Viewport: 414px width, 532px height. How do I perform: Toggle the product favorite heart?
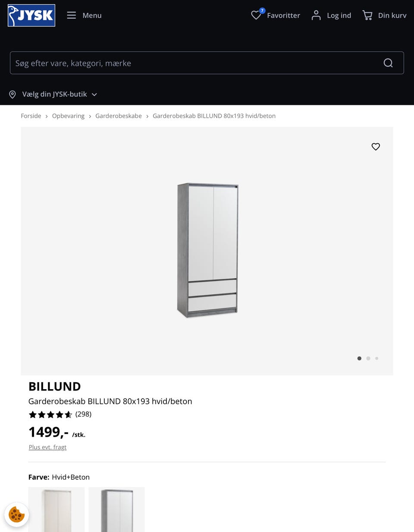[376, 147]
